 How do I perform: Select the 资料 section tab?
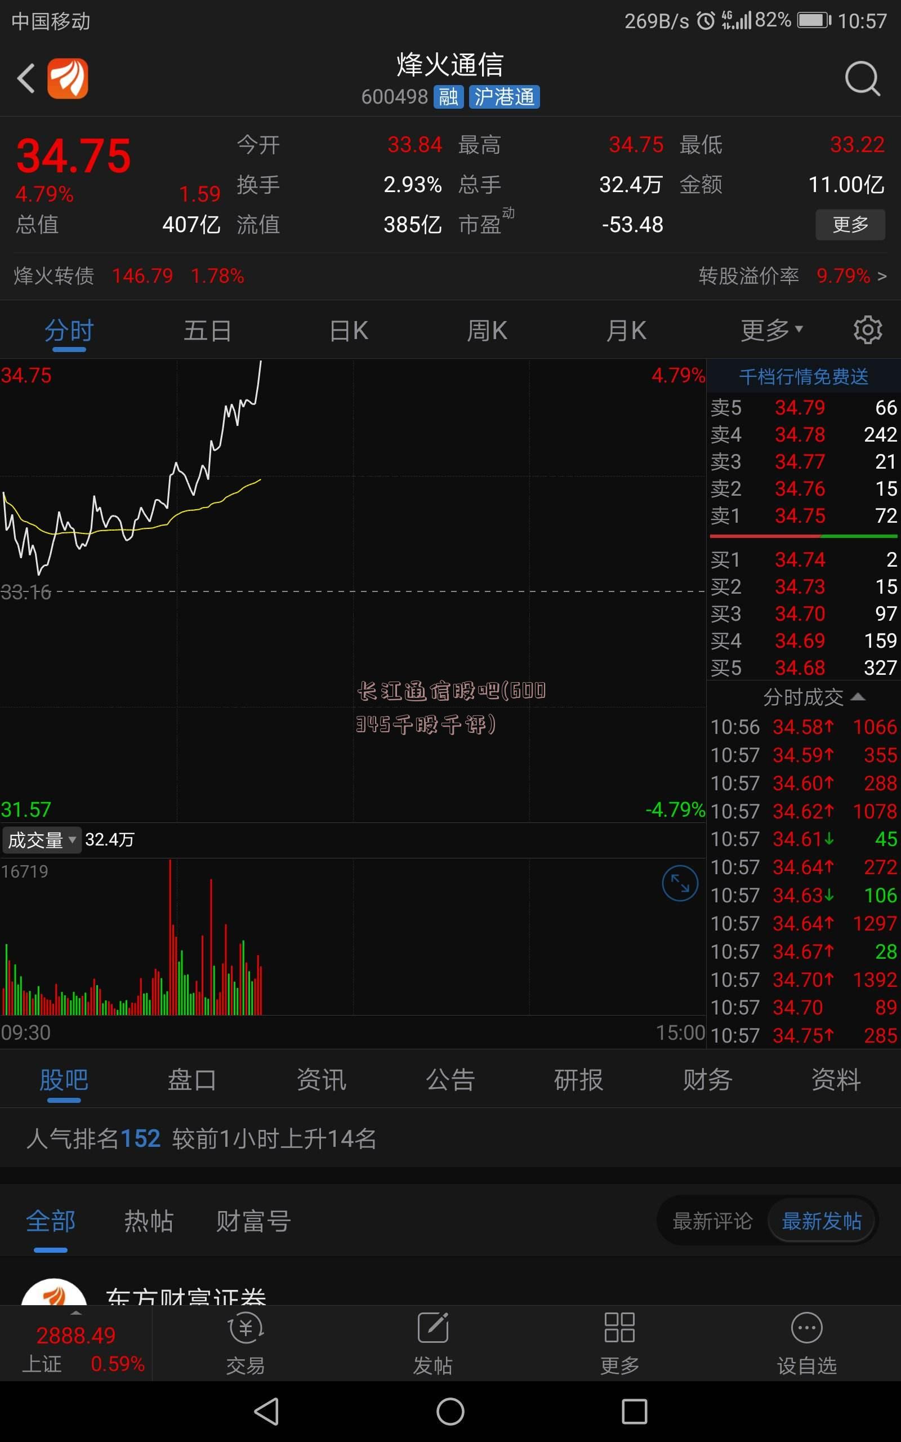tap(836, 1080)
